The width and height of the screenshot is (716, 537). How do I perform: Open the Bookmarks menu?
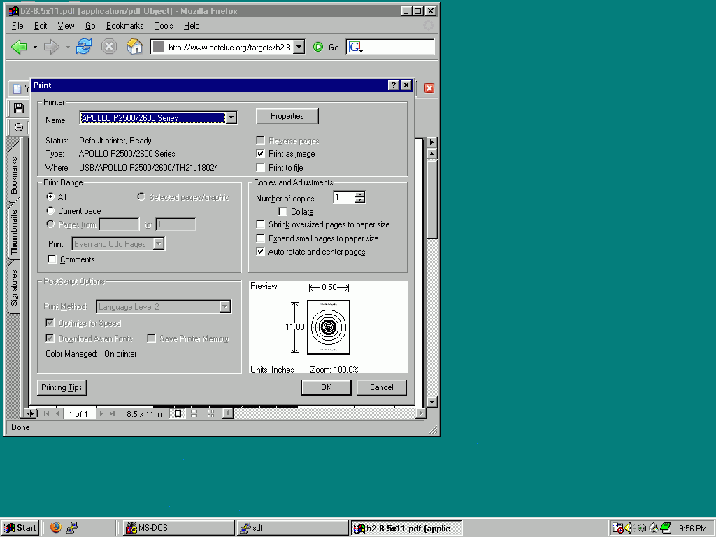click(x=124, y=26)
